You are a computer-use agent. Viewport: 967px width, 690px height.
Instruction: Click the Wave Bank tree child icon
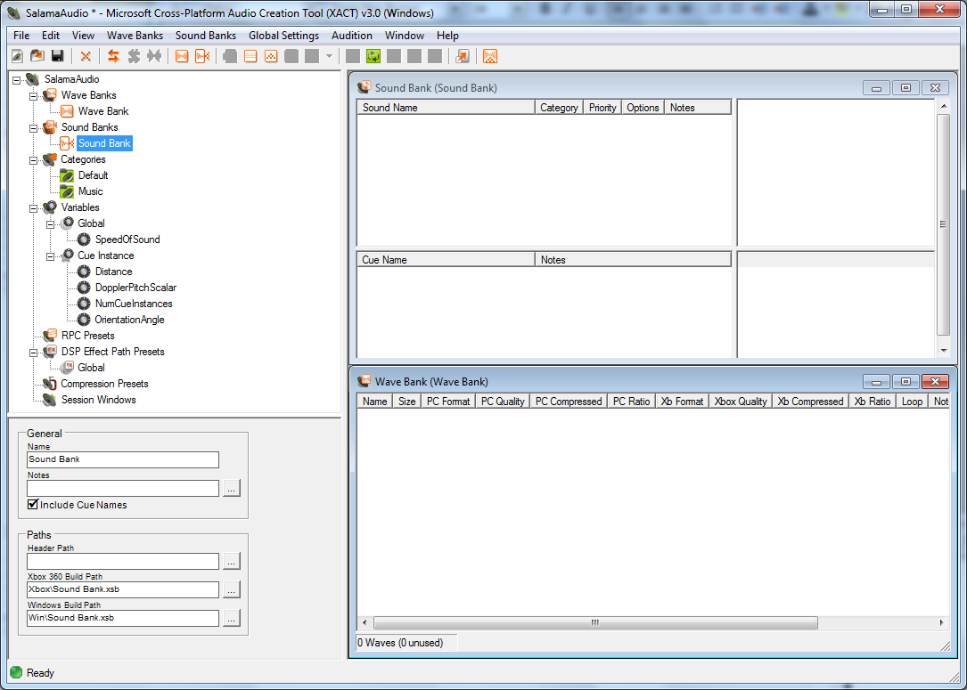click(67, 111)
